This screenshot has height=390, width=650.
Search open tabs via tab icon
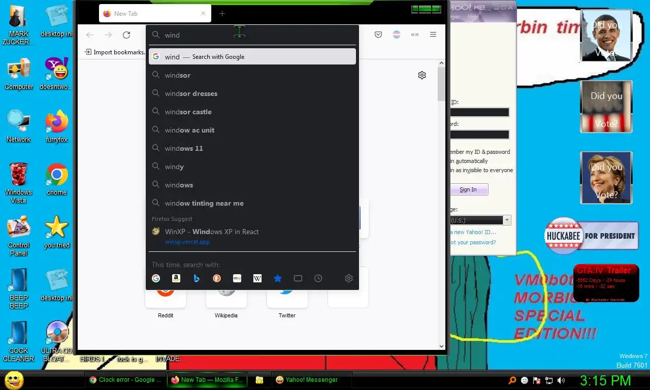pyautogui.click(x=298, y=278)
